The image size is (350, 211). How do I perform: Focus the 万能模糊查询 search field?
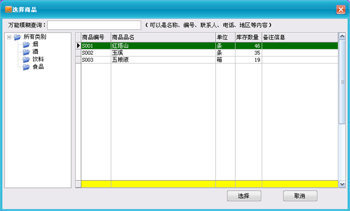(x=94, y=25)
